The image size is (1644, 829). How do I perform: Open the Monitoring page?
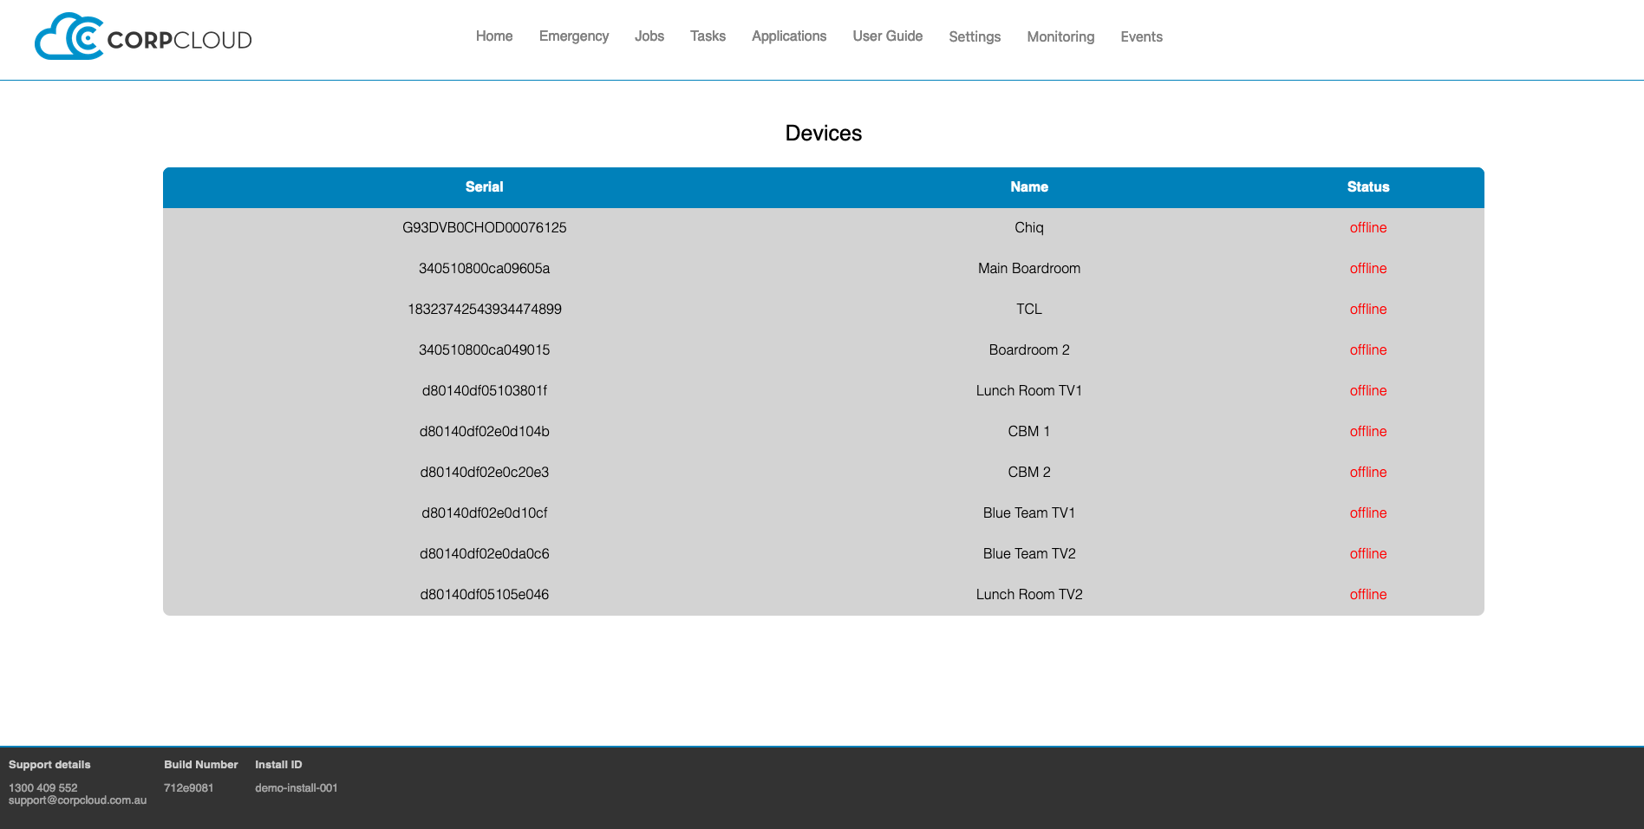click(x=1060, y=37)
